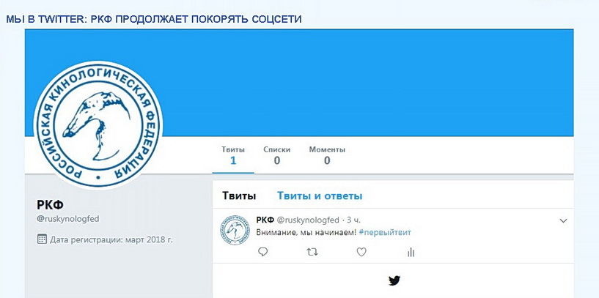Open the МЫ В TWITTER headline
Viewport: 599px width, 298px height.
154,19
